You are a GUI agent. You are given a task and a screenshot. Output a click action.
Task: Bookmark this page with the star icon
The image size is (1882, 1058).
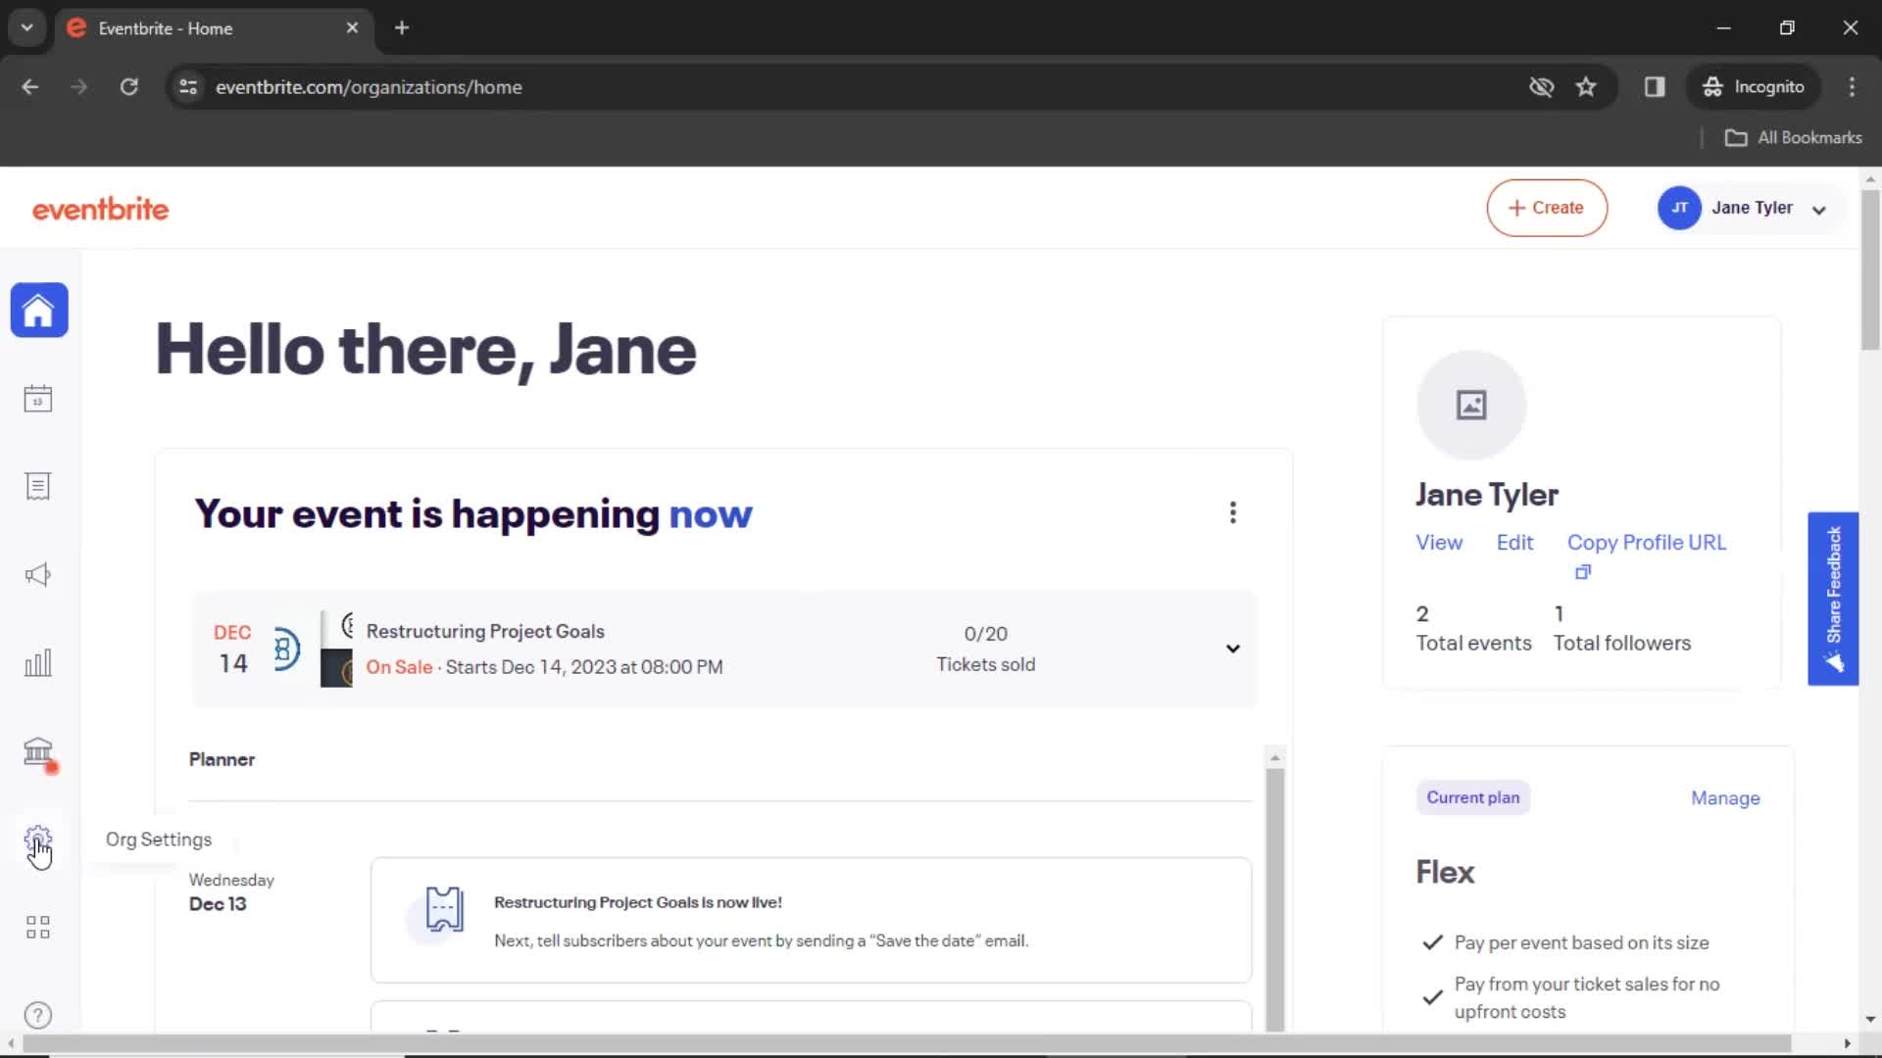tap(1586, 87)
